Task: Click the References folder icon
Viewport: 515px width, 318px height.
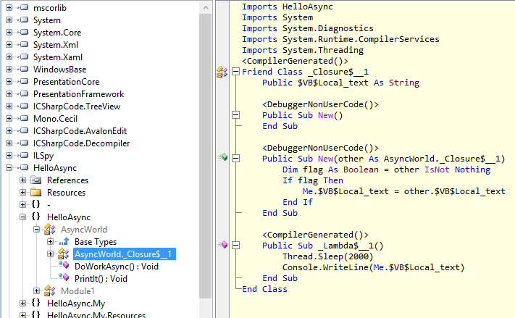Action: (x=36, y=180)
